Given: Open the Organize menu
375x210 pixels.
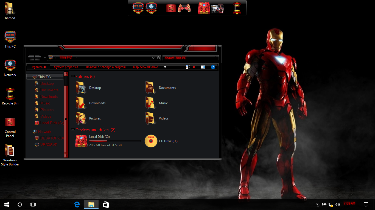Looking at the screenshot, I should 38,67.
